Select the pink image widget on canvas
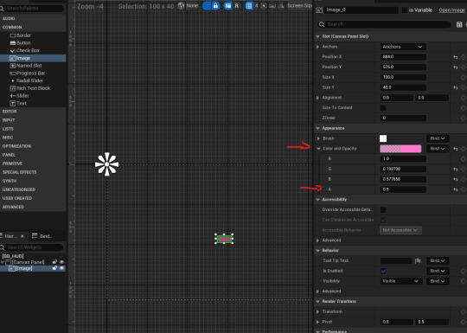The width and height of the screenshot is (467, 333). pos(224,239)
